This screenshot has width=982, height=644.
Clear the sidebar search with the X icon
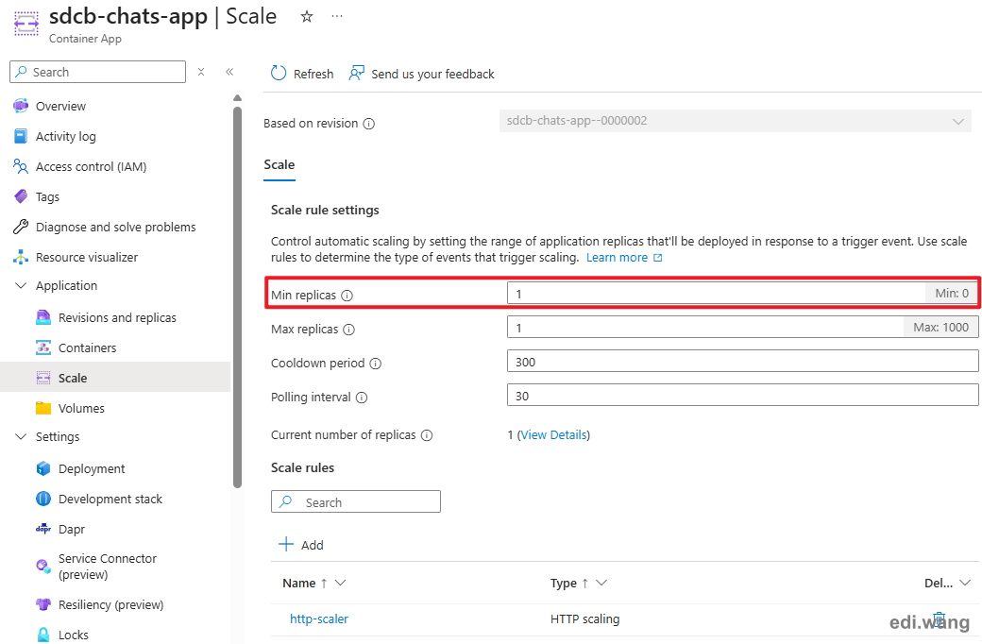pos(201,72)
